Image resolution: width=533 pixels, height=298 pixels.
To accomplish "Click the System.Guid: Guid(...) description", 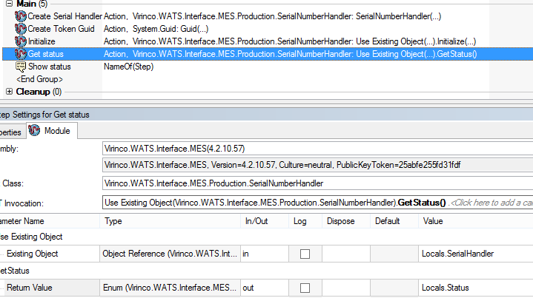I will [171, 29].
